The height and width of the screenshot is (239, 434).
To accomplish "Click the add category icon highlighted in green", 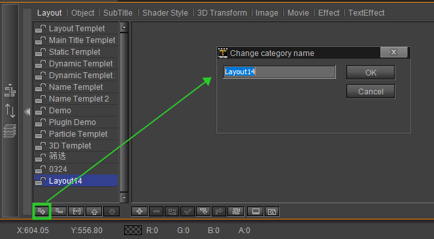I will [x=42, y=212].
